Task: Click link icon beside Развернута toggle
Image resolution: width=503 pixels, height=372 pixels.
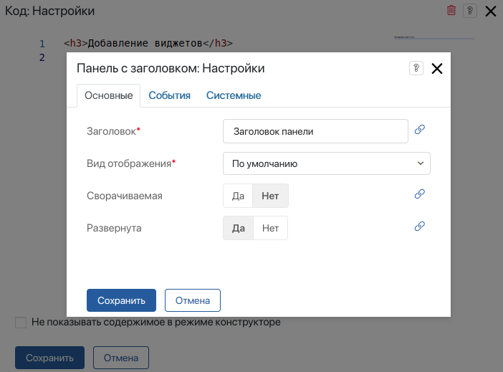Action: (421, 226)
